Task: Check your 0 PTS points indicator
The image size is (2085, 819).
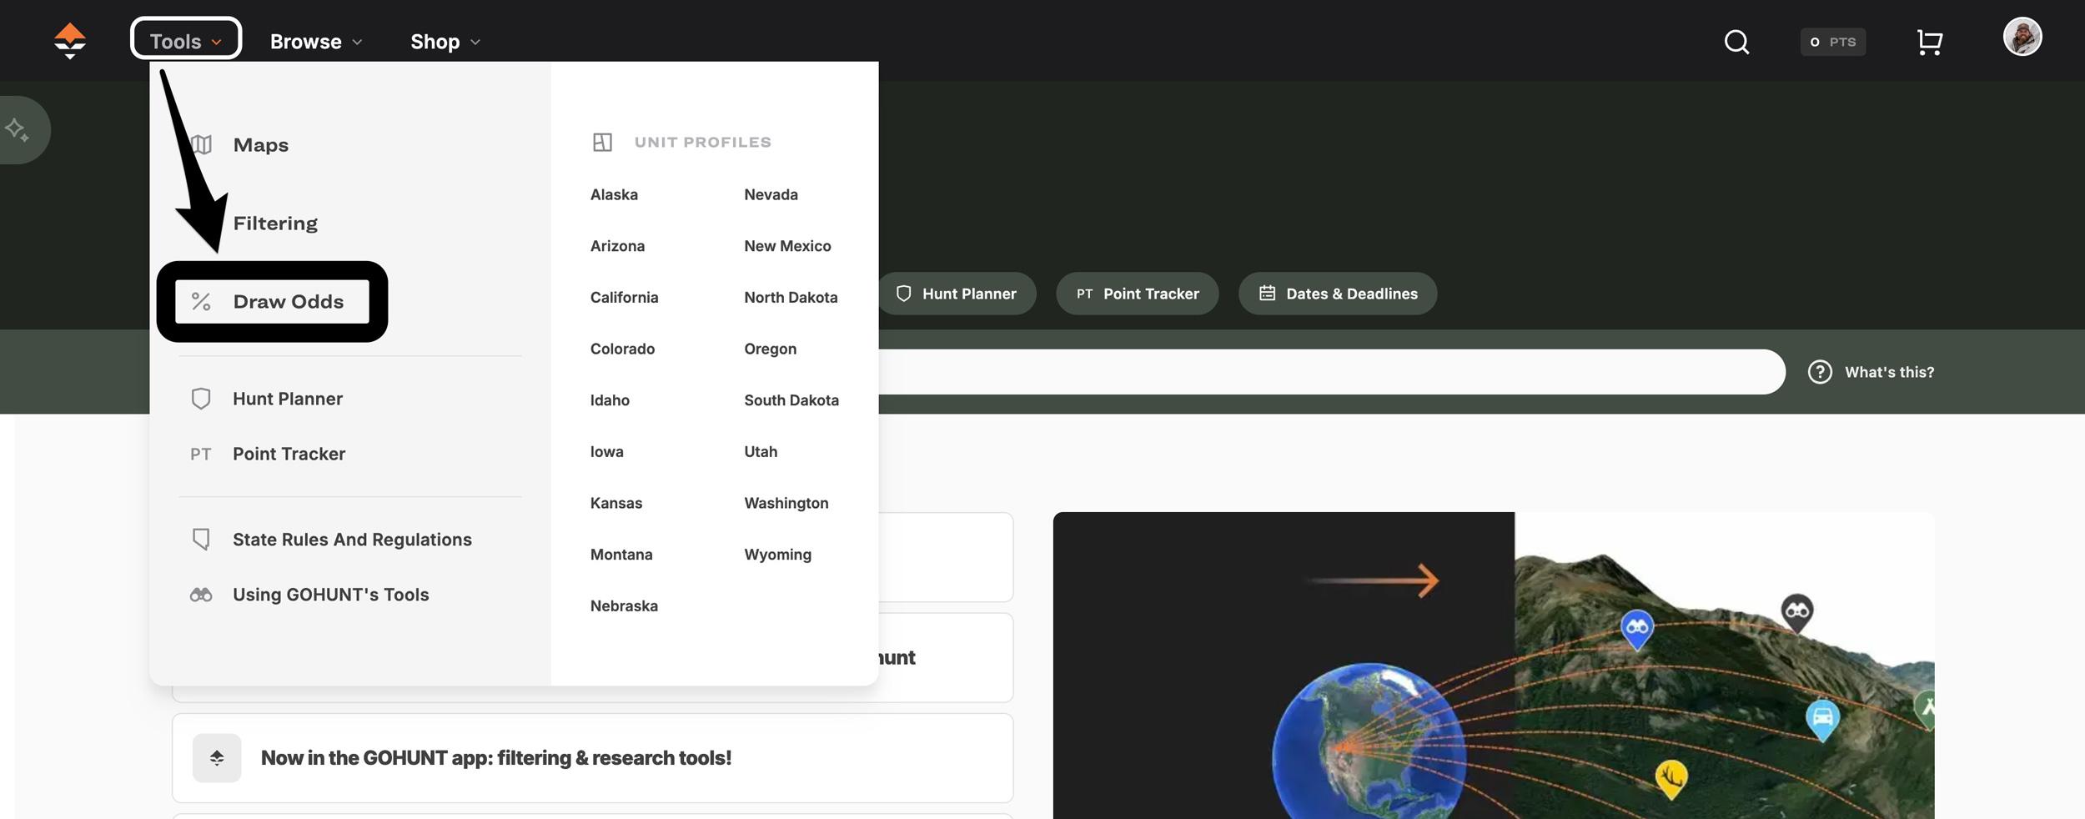Action: pos(1833,42)
